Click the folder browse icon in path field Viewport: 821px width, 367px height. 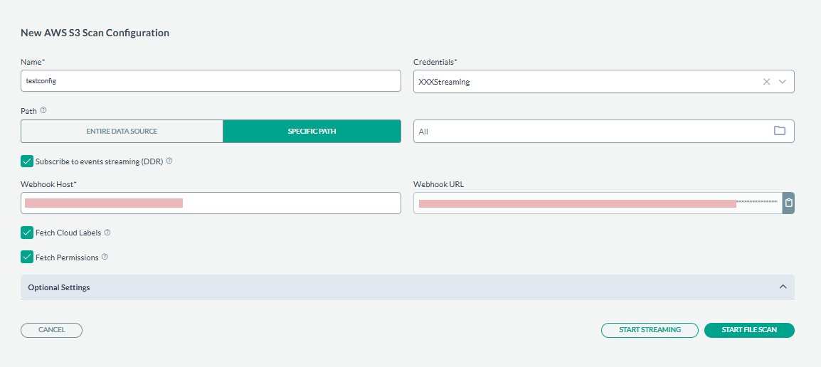[x=779, y=131]
